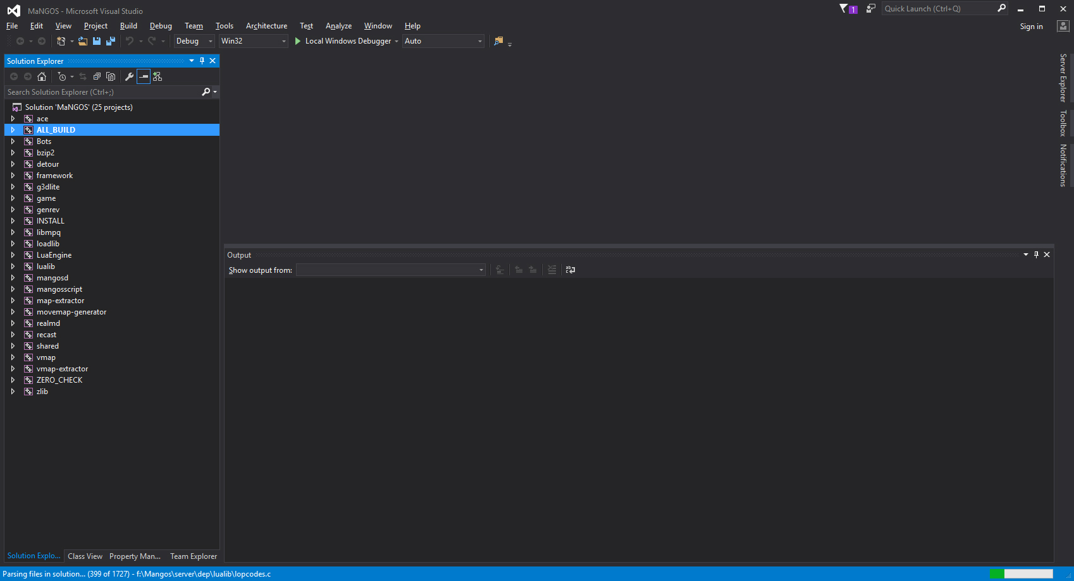Click the Quick Launch search field

pos(939,8)
